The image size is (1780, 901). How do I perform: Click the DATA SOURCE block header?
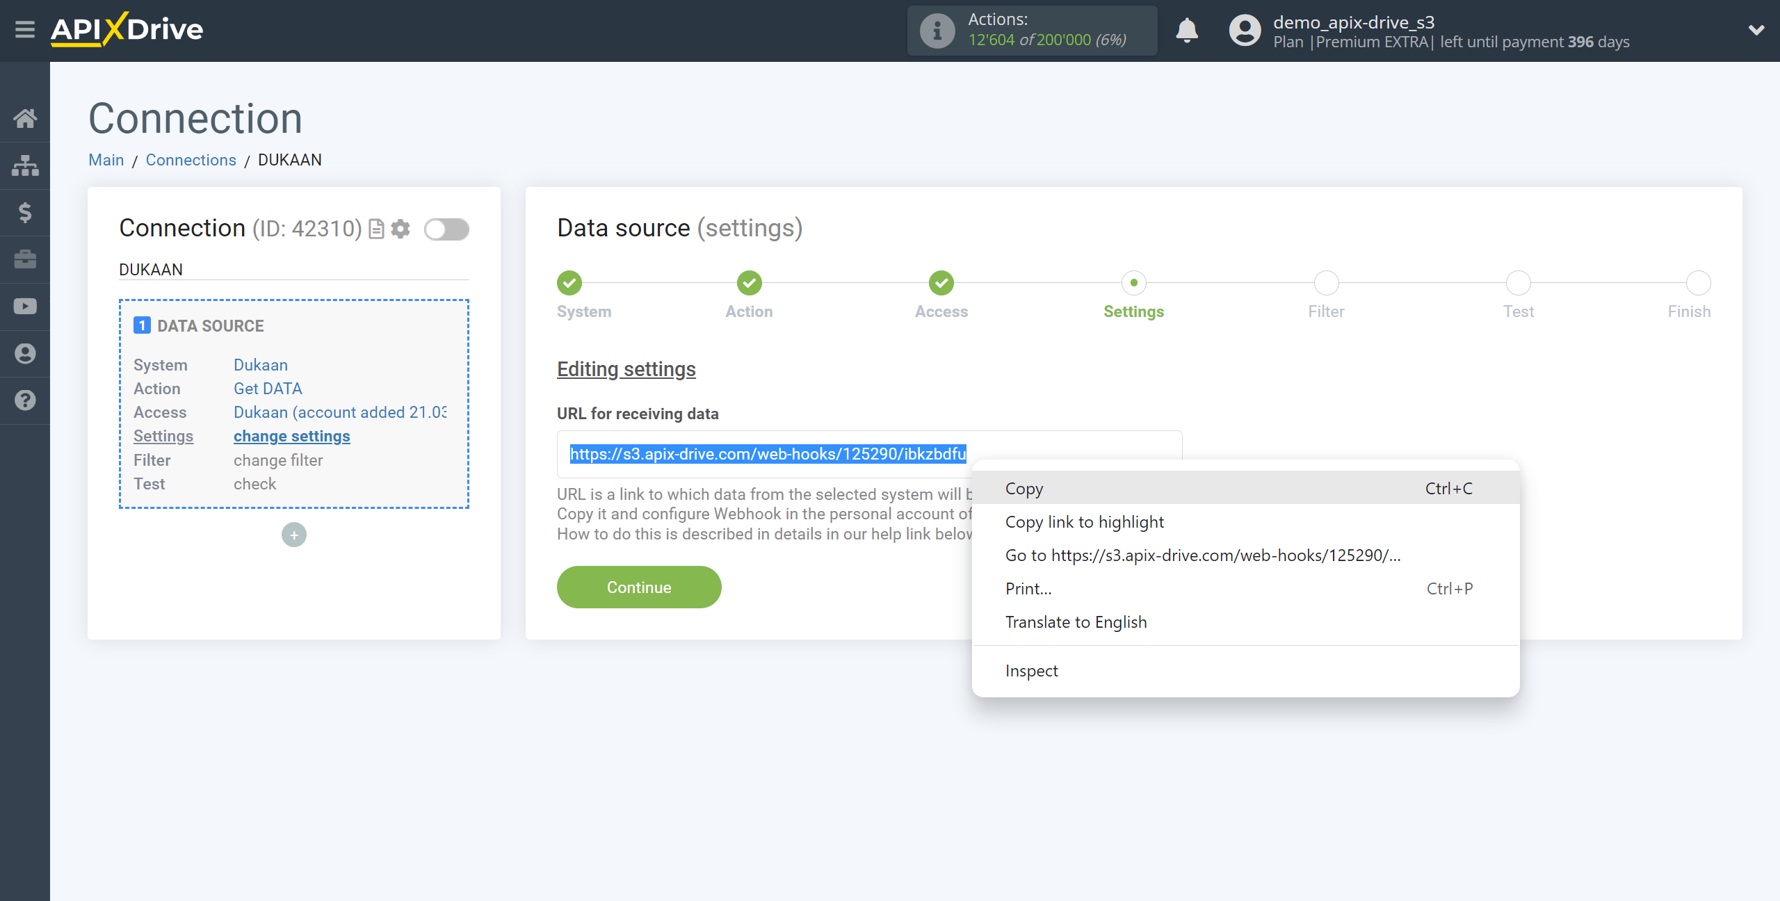(x=199, y=326)
